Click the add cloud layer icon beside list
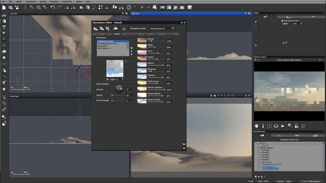 click(131, 48)
